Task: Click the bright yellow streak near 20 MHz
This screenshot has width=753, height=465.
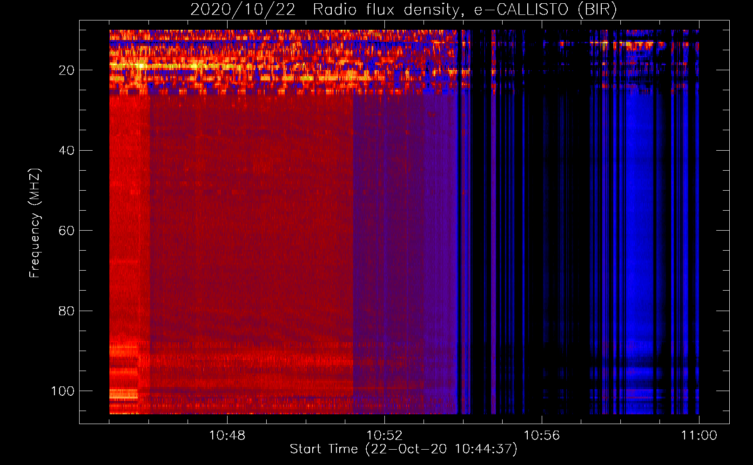Action: tap(140, 66)
